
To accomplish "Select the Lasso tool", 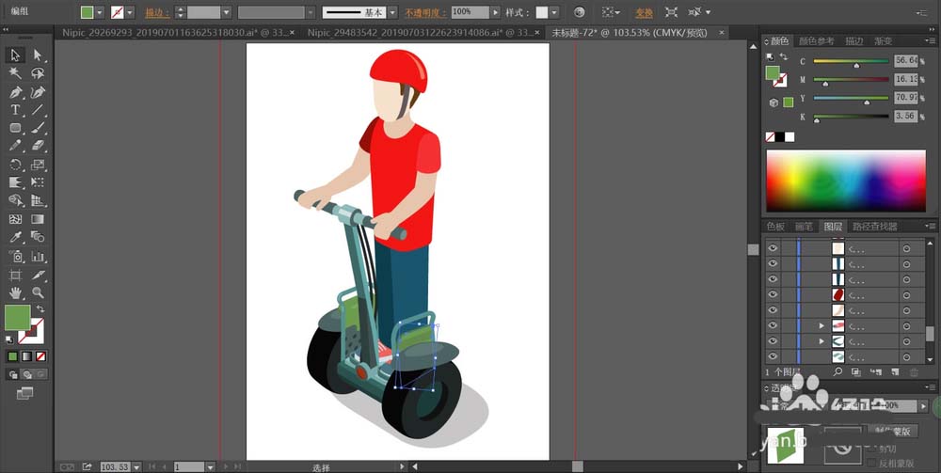I will click(x=38, y=73).
